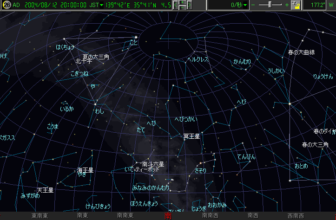Click the zoom slider plus sign

(x=287, y=5)
